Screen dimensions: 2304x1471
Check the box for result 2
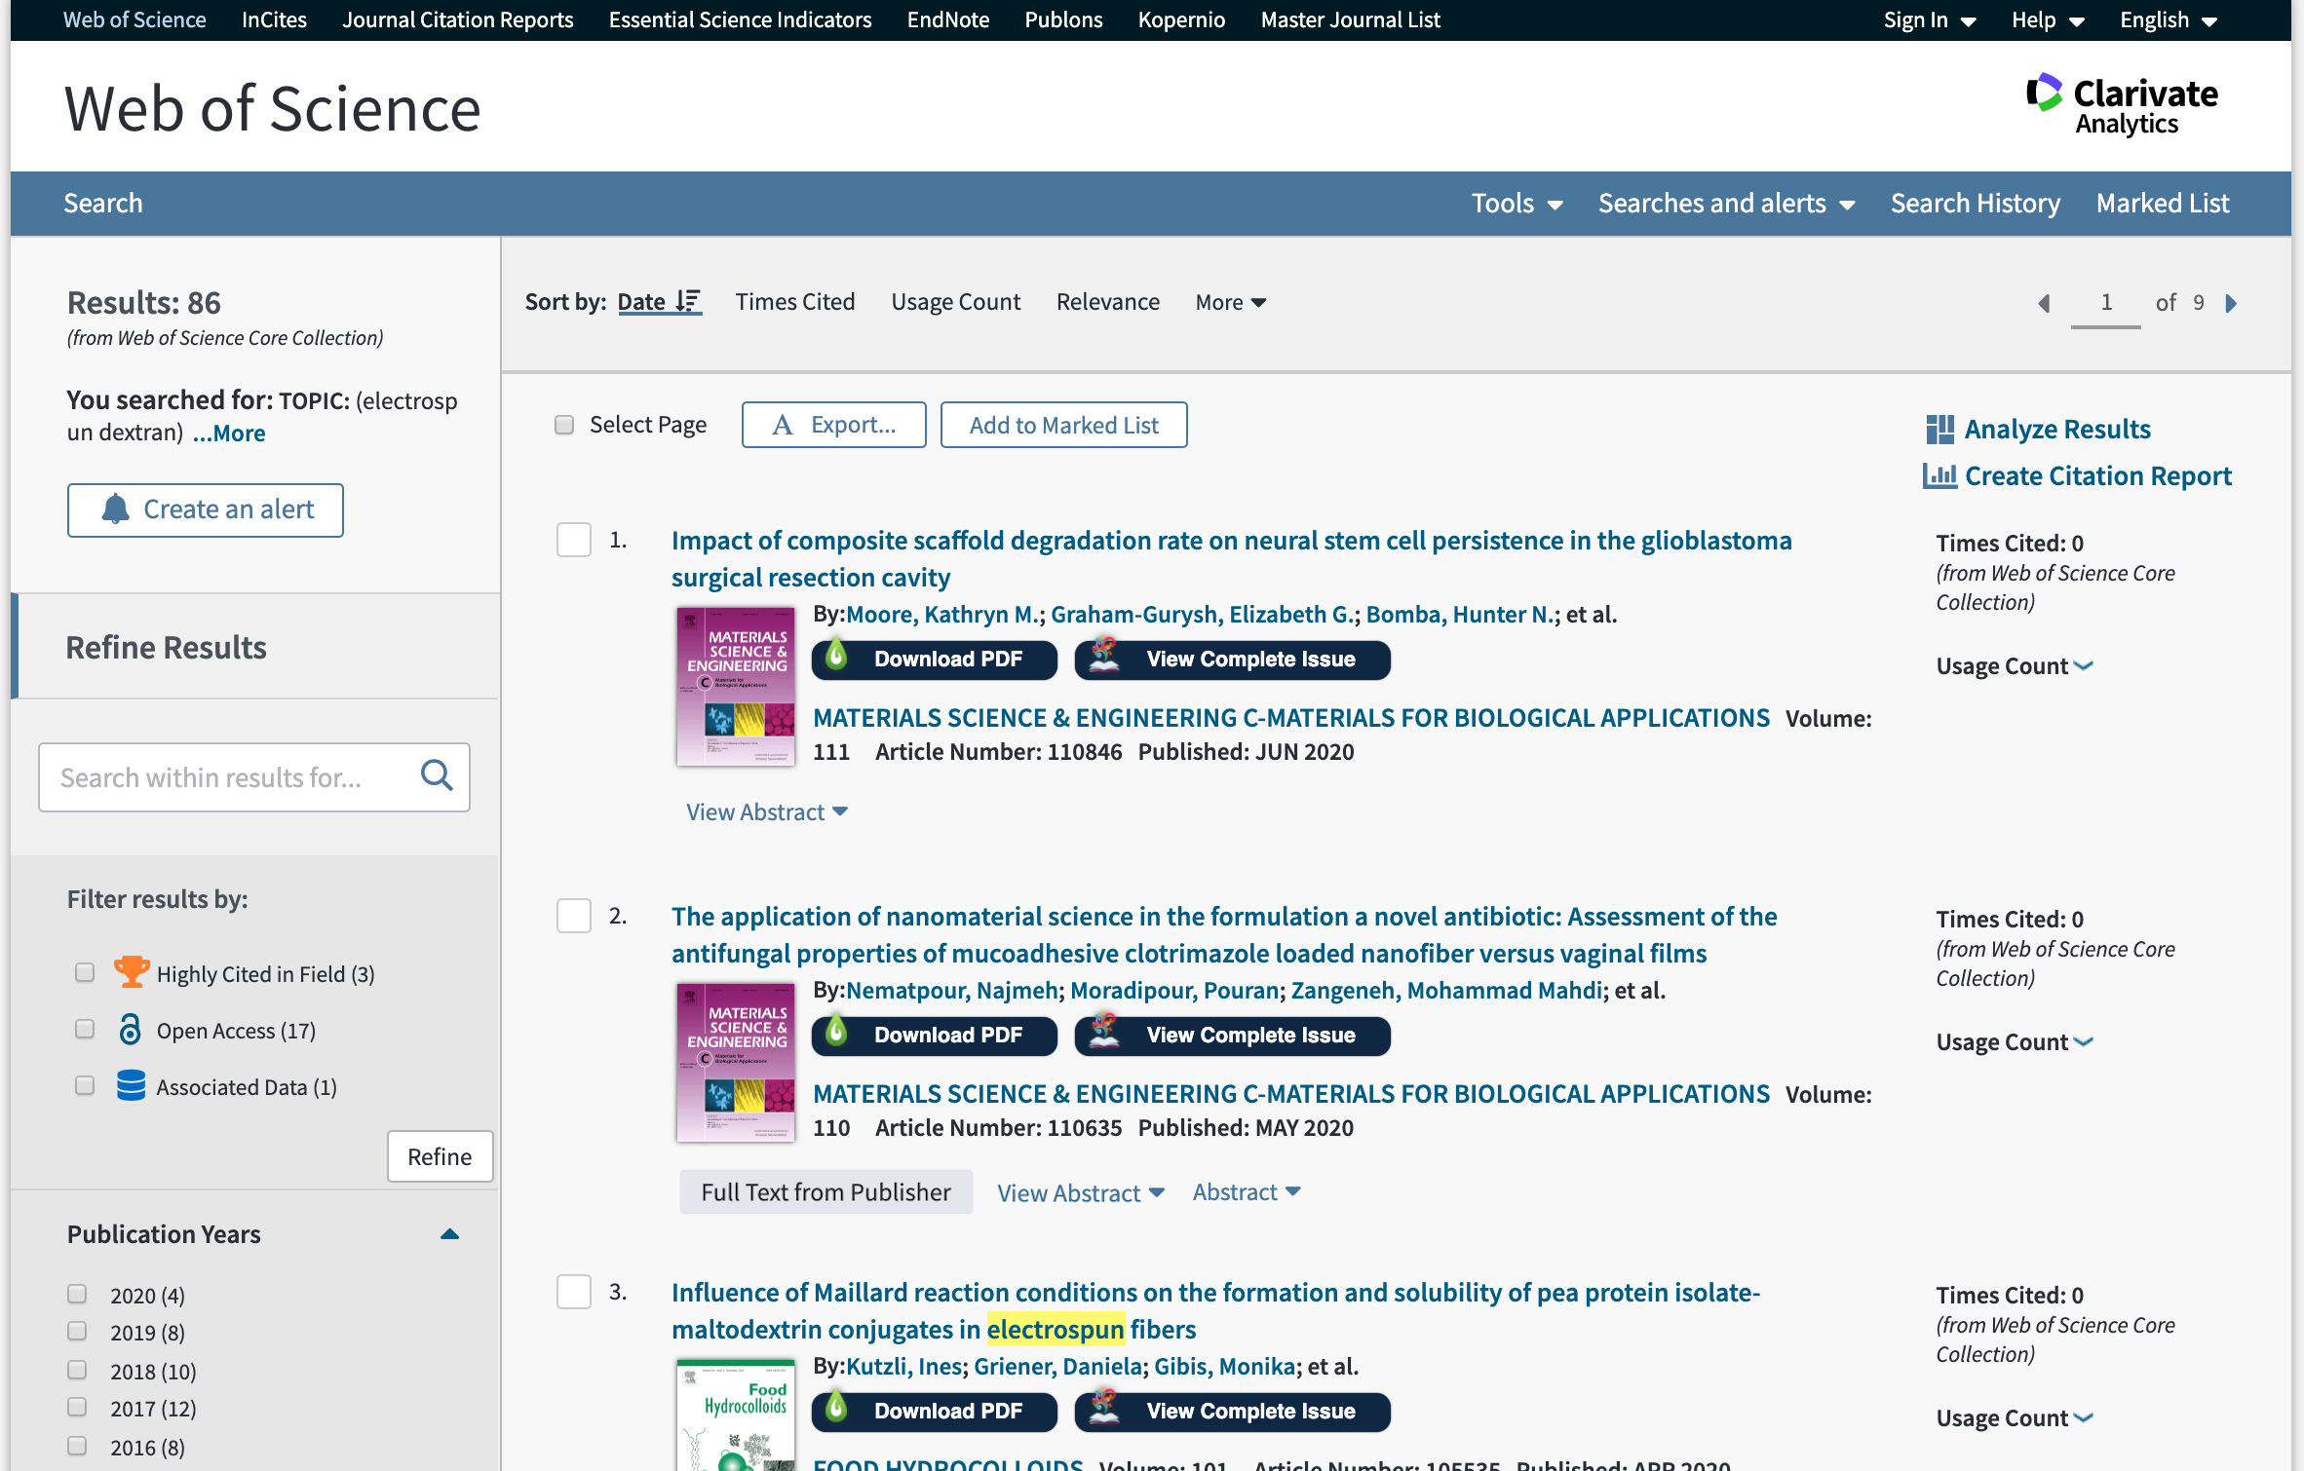click(574, 916)
